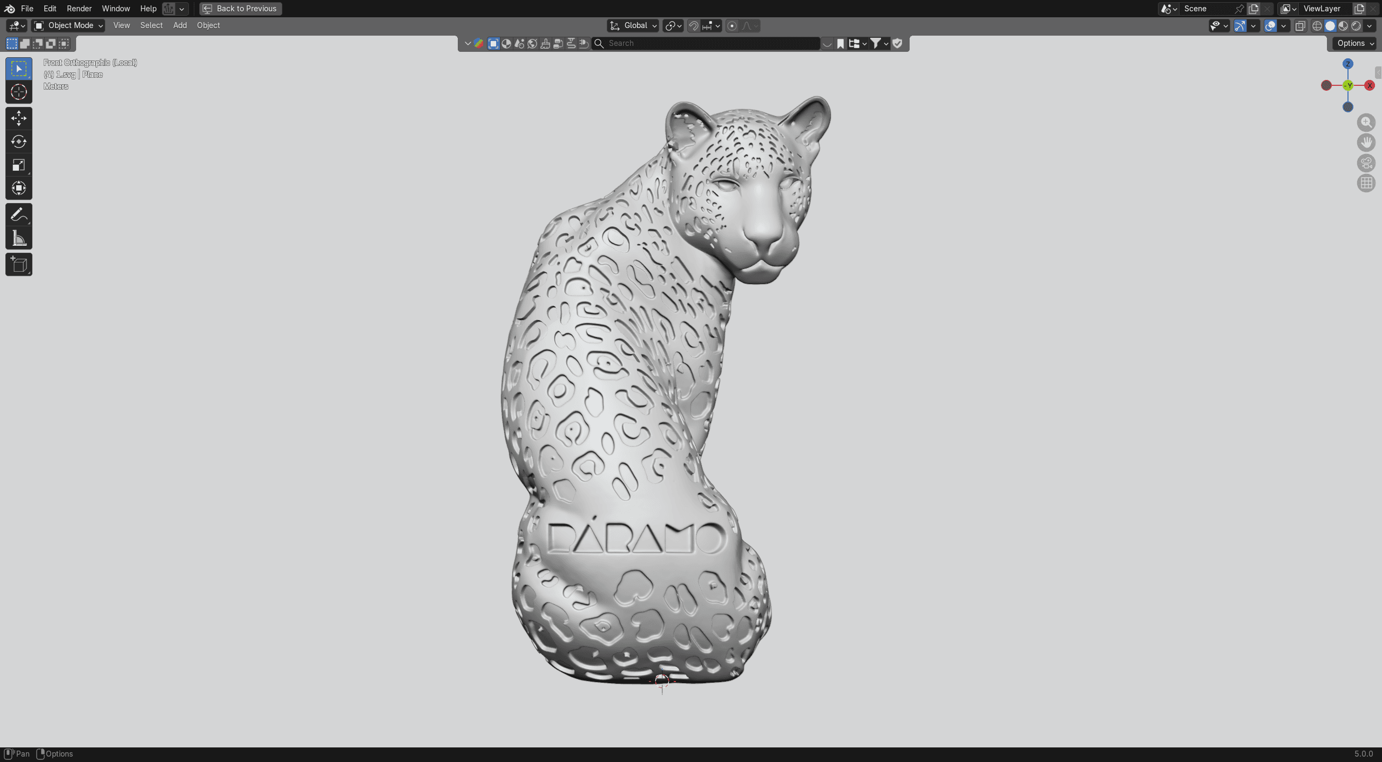Open the Object Mode dropdown
The width and height of the screenshot is (1382, 762).
coord(68,25)
